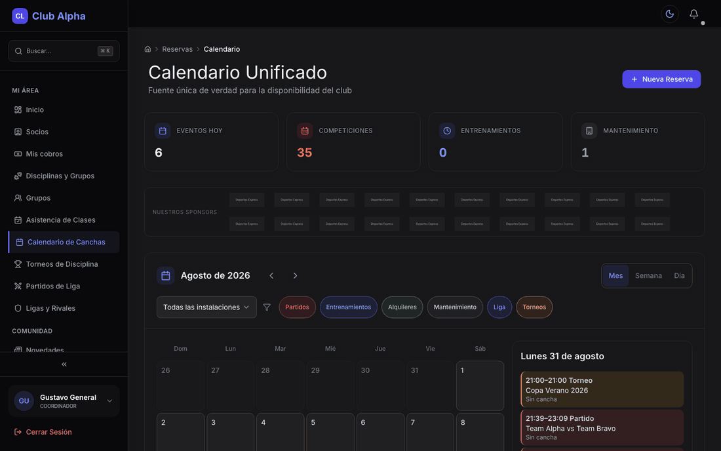Click the Entrenamientos clock icon

[447, 131]
